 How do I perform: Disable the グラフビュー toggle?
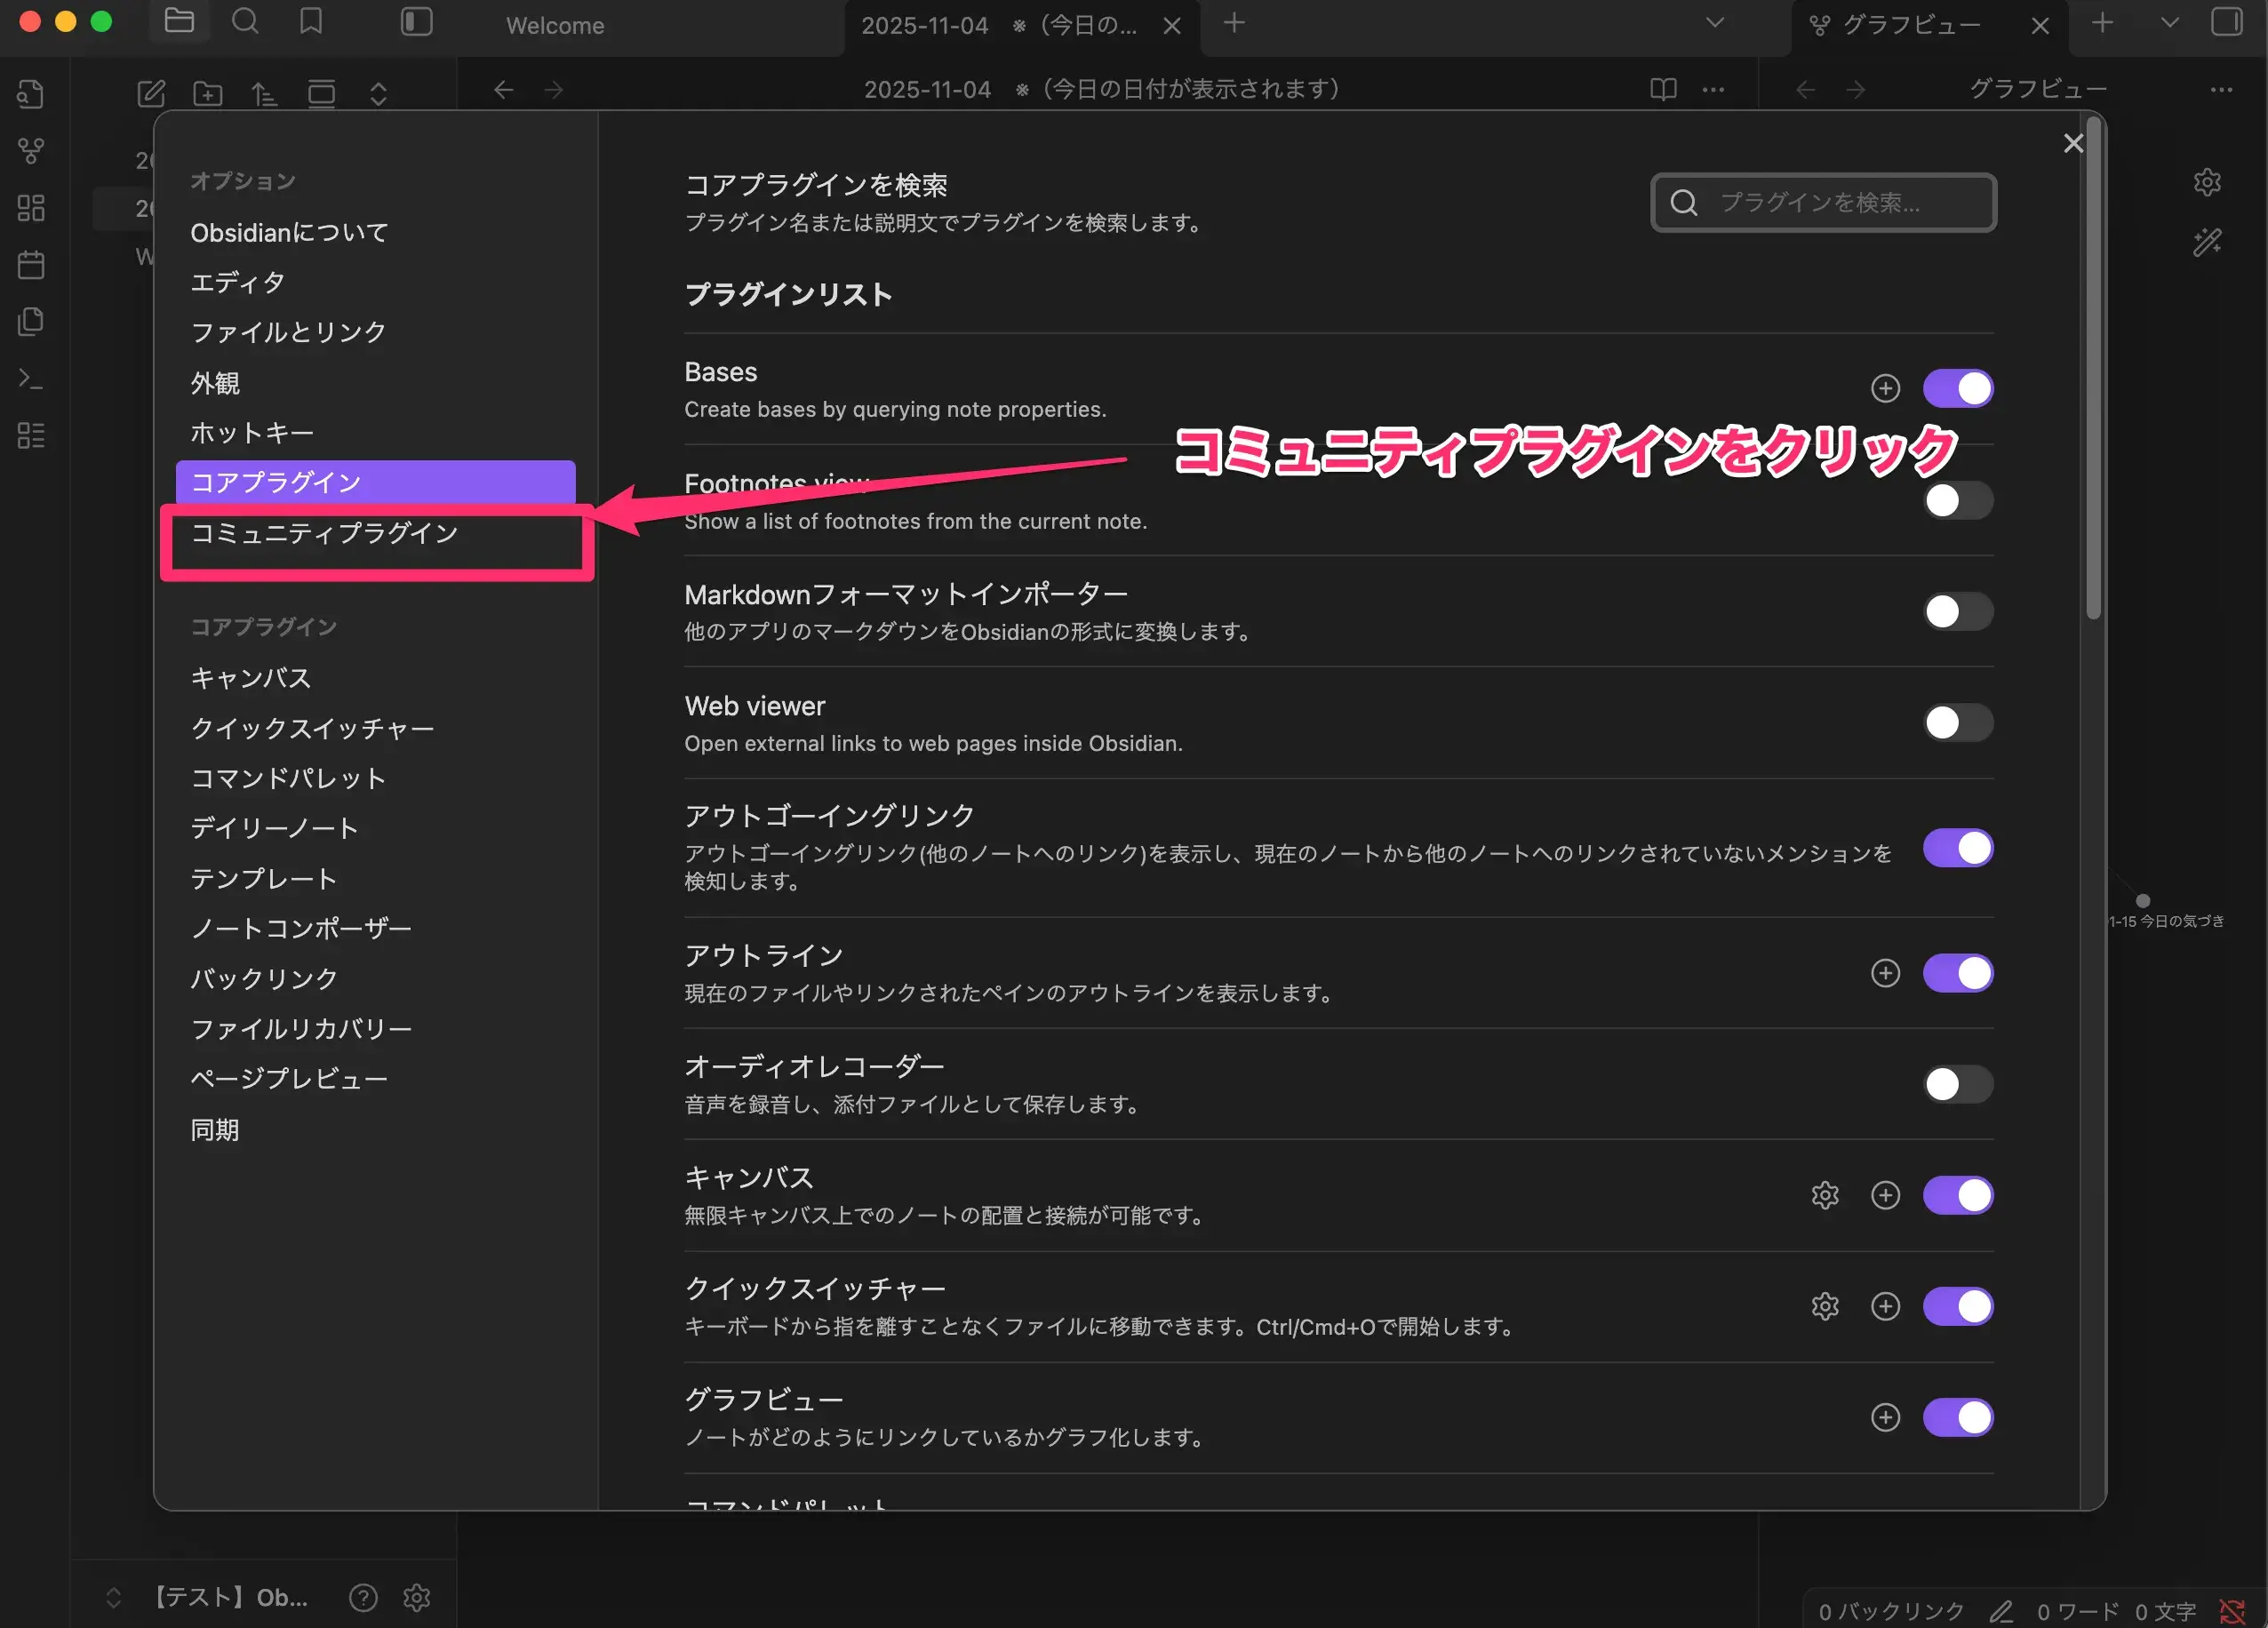pos(1958,1417)
